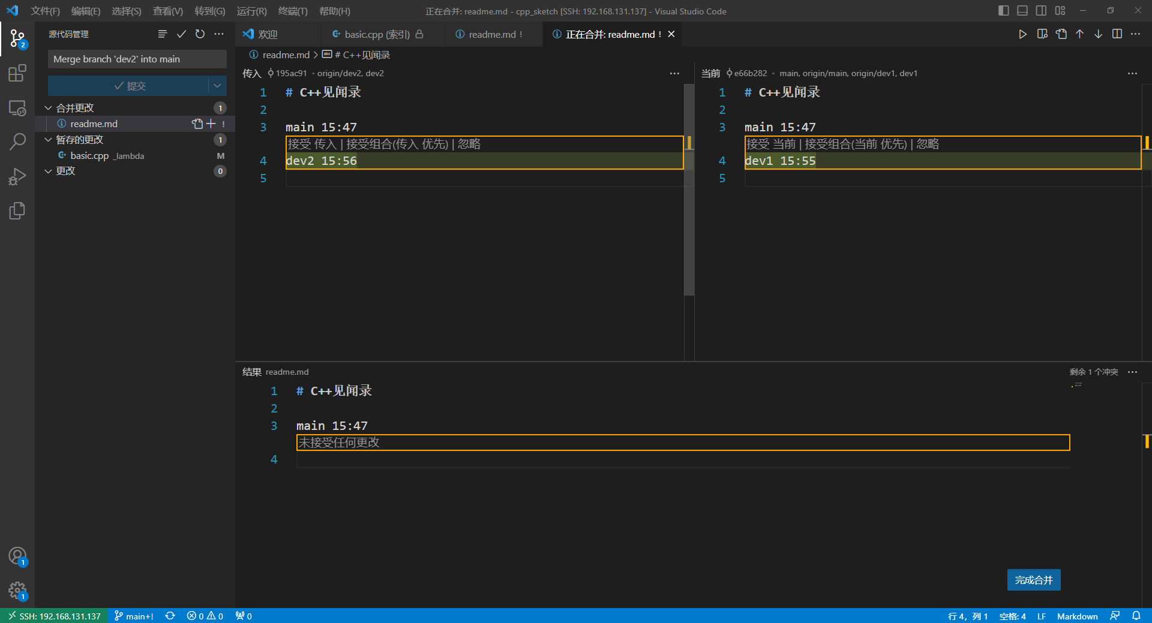The height and width of the screenshot is (623, 1152).
Task: Open Manage settings gear
Action: [x=17, y=591]
